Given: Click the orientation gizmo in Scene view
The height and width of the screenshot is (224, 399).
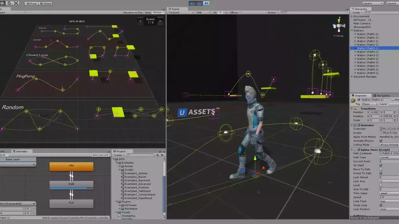Looking at the screenshot, I should tap(339, 26).
